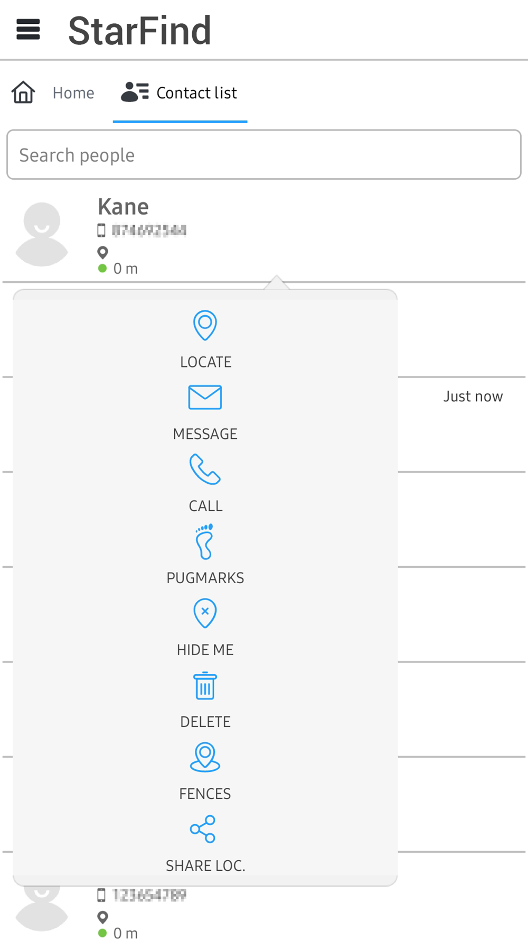Switch to Contact list tab

(x=180, y=93)
